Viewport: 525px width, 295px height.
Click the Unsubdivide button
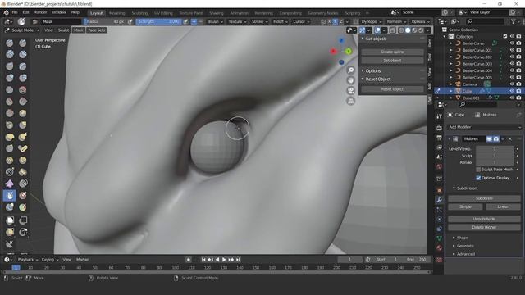click(484, 219)
